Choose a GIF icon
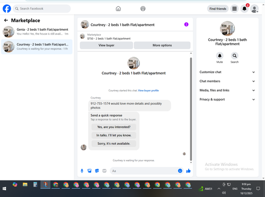 [x=104, y=171]
